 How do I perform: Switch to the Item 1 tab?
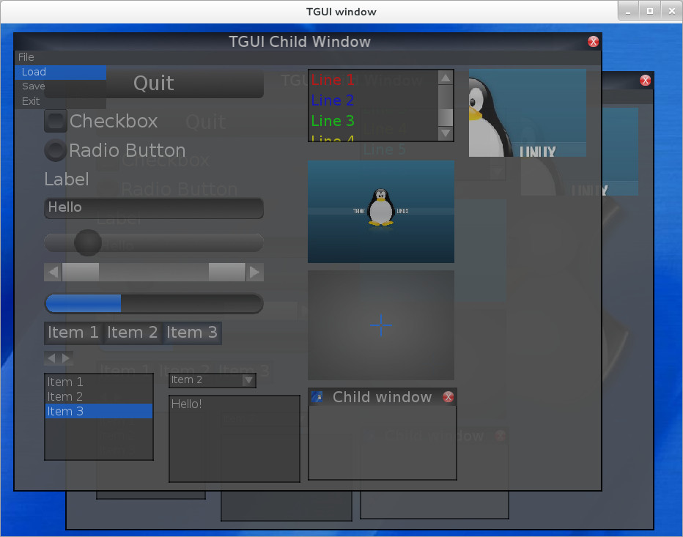pyautogui.click(x=73, y=333)
